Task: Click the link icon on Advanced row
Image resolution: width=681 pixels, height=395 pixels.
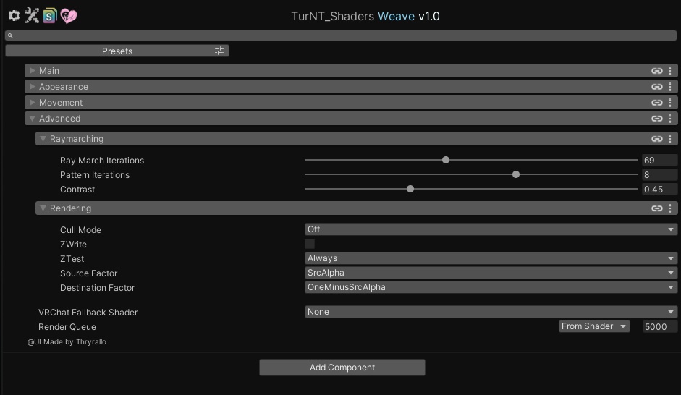Action: point(656,119)
